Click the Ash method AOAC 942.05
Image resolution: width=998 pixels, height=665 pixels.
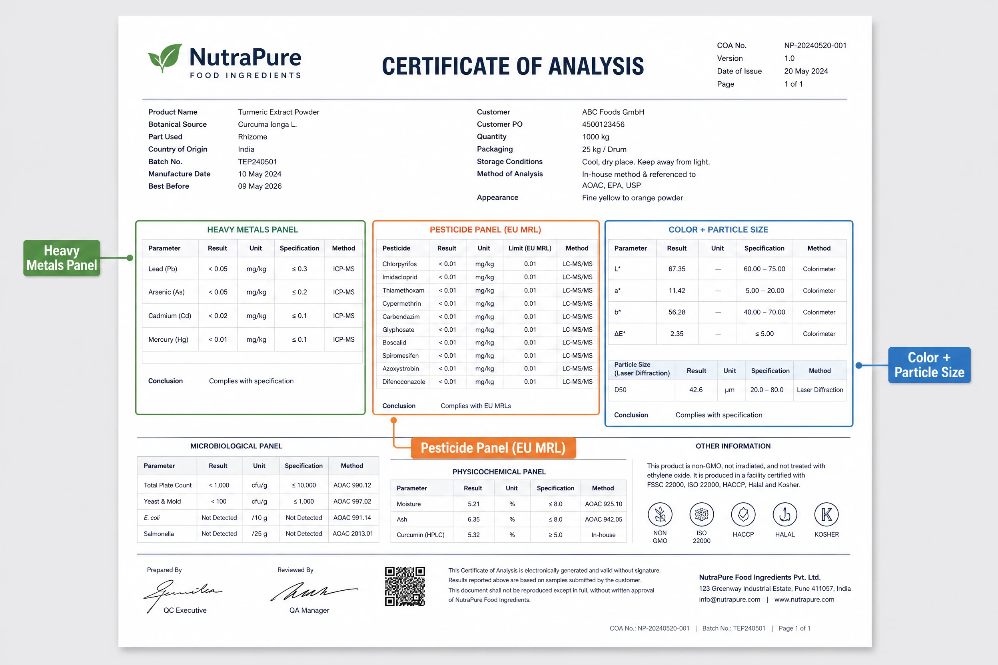click(x=603, y=520)
